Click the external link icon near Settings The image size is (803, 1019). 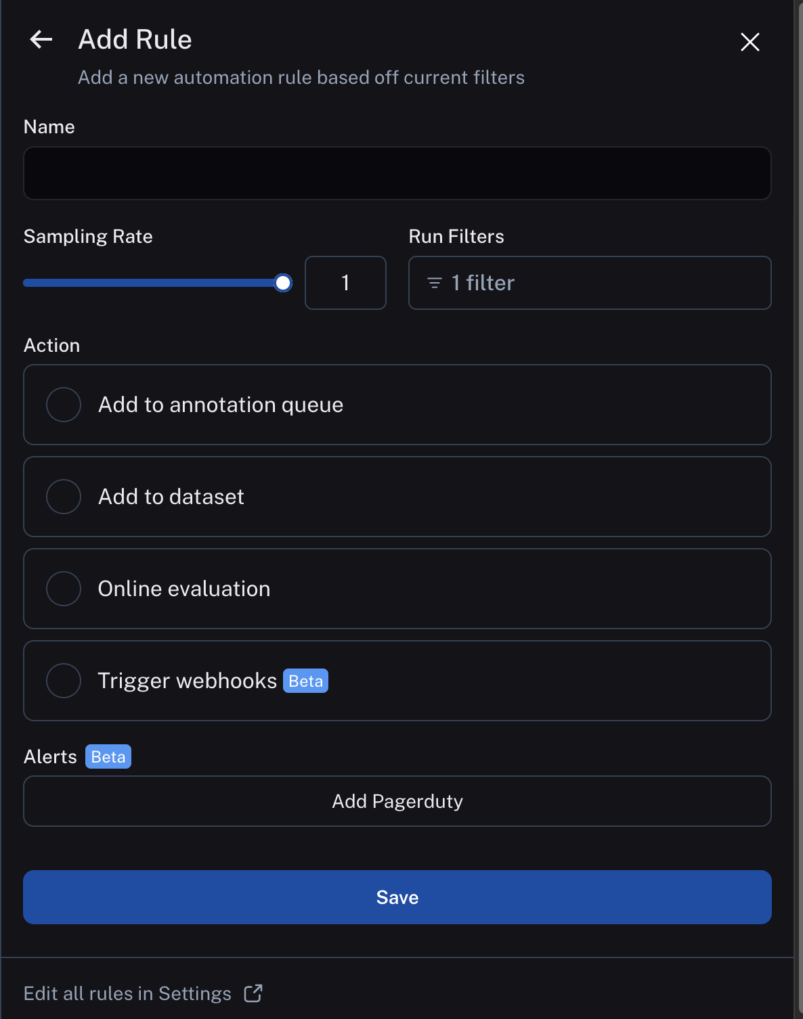253,993
